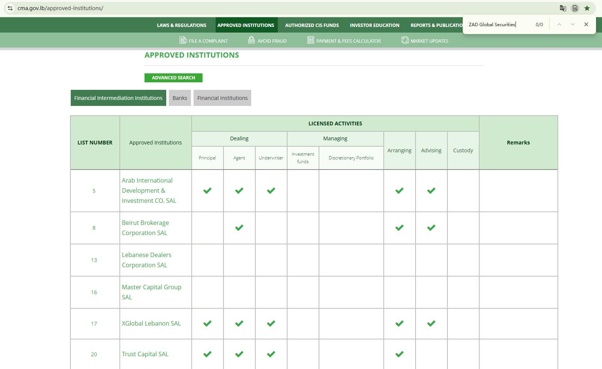Click the Market Updates refresh icon
602x369 pixels.
pyautogui.click(x=405, y=40)
